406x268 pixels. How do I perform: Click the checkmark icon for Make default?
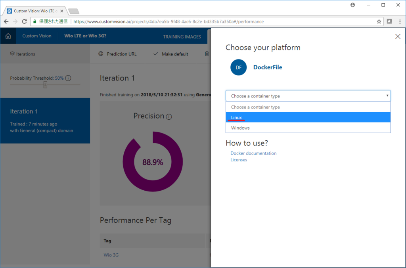(x=155, y=54)
